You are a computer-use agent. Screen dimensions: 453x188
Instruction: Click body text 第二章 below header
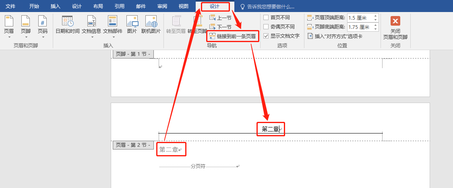tap(169, 150)
